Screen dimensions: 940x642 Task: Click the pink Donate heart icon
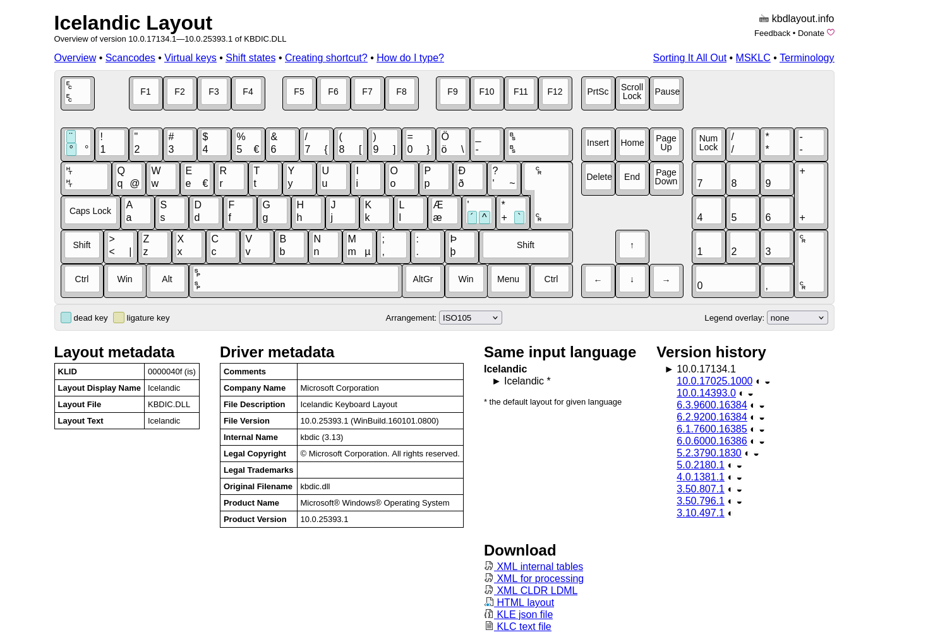pyautogui.click(x=831, y=33)
